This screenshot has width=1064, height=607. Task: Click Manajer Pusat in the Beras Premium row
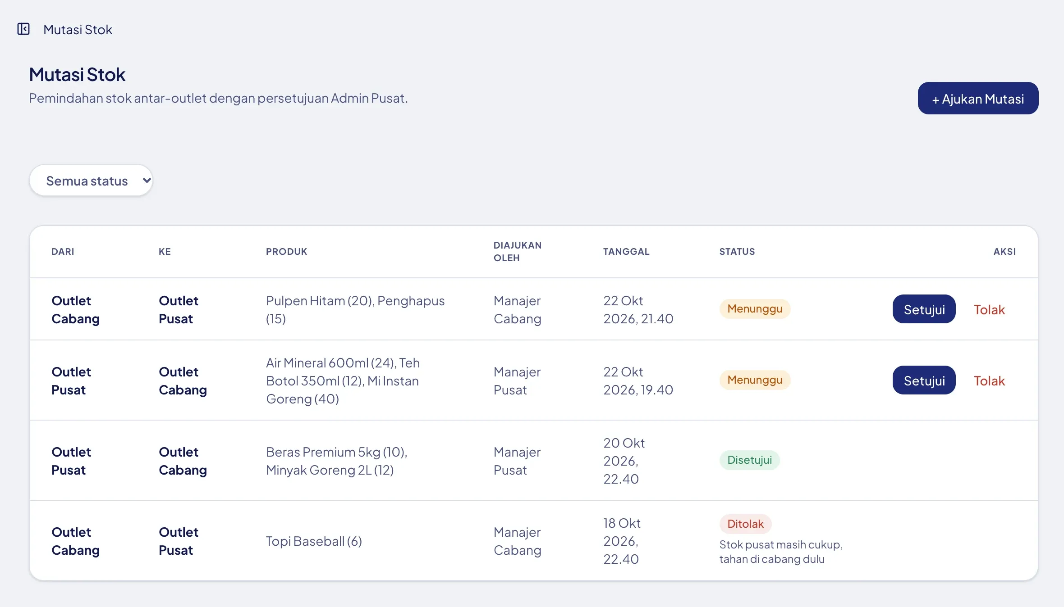pos(517,461)
